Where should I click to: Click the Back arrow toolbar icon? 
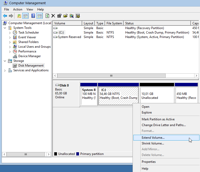tap(5, 16)
